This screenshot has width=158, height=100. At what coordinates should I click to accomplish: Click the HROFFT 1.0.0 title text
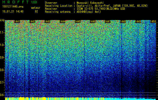click(x=20, y=2)
